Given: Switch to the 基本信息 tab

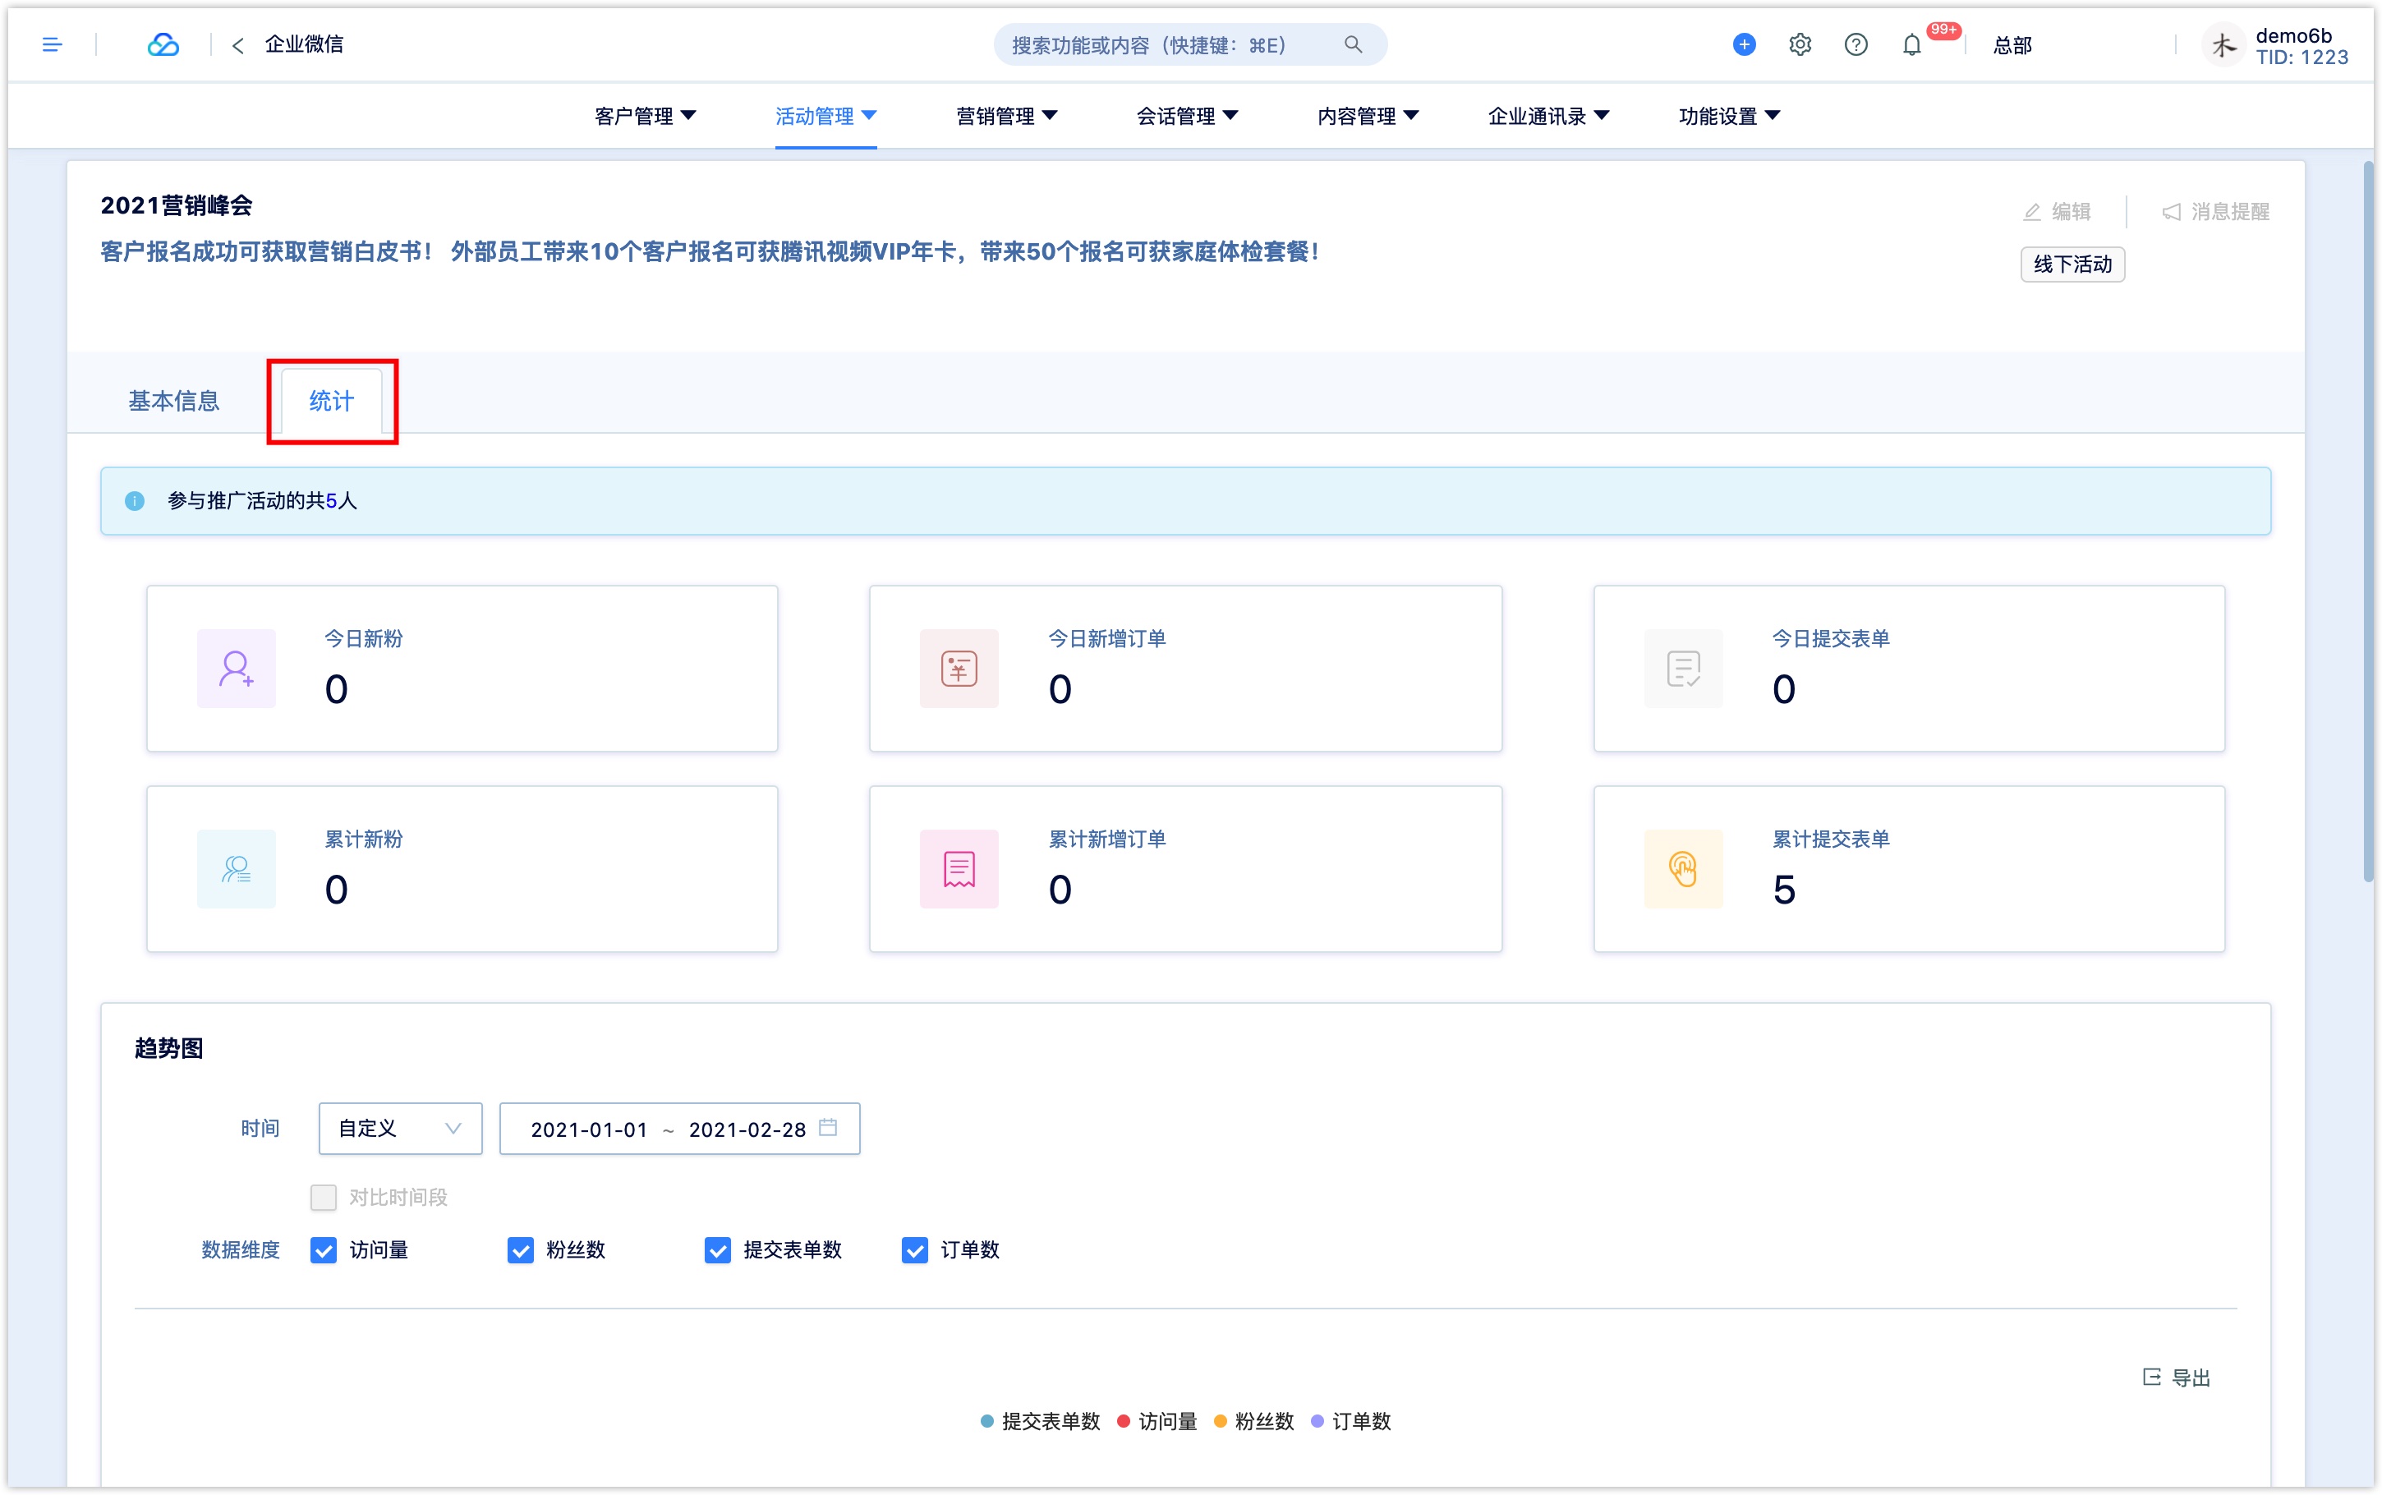Looking at the screenshot, I should coord(174,401).
